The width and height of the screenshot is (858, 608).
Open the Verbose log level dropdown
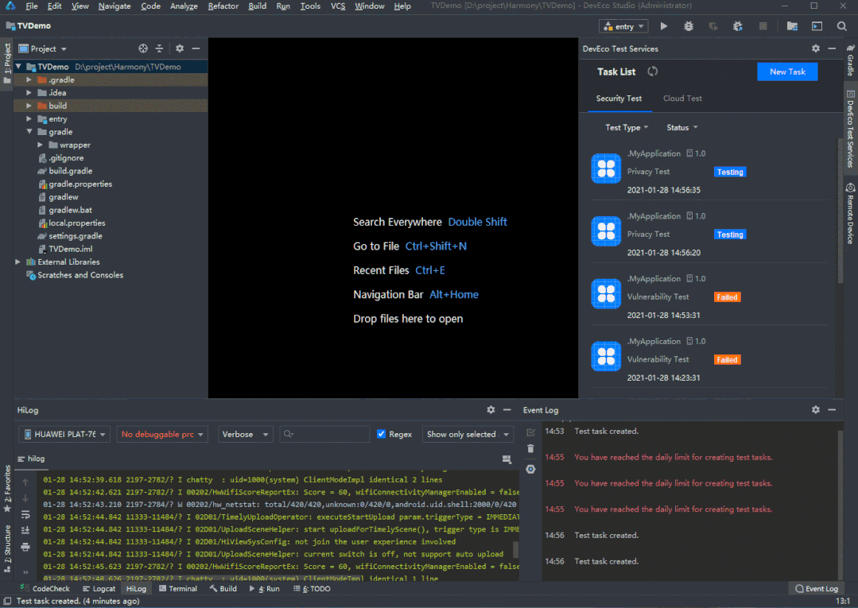pos(245,434)
